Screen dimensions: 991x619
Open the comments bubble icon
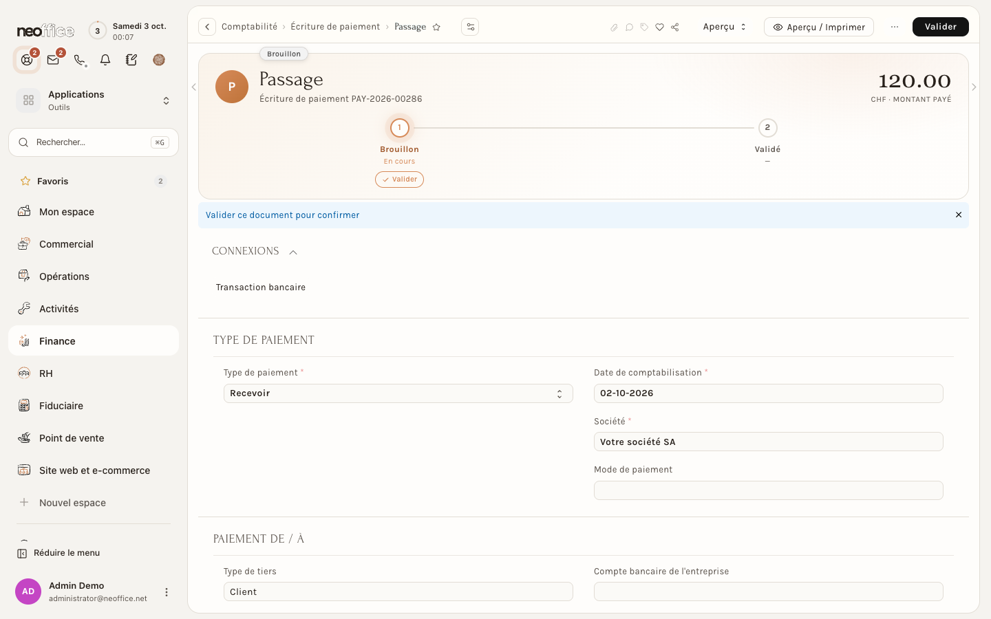629,28
